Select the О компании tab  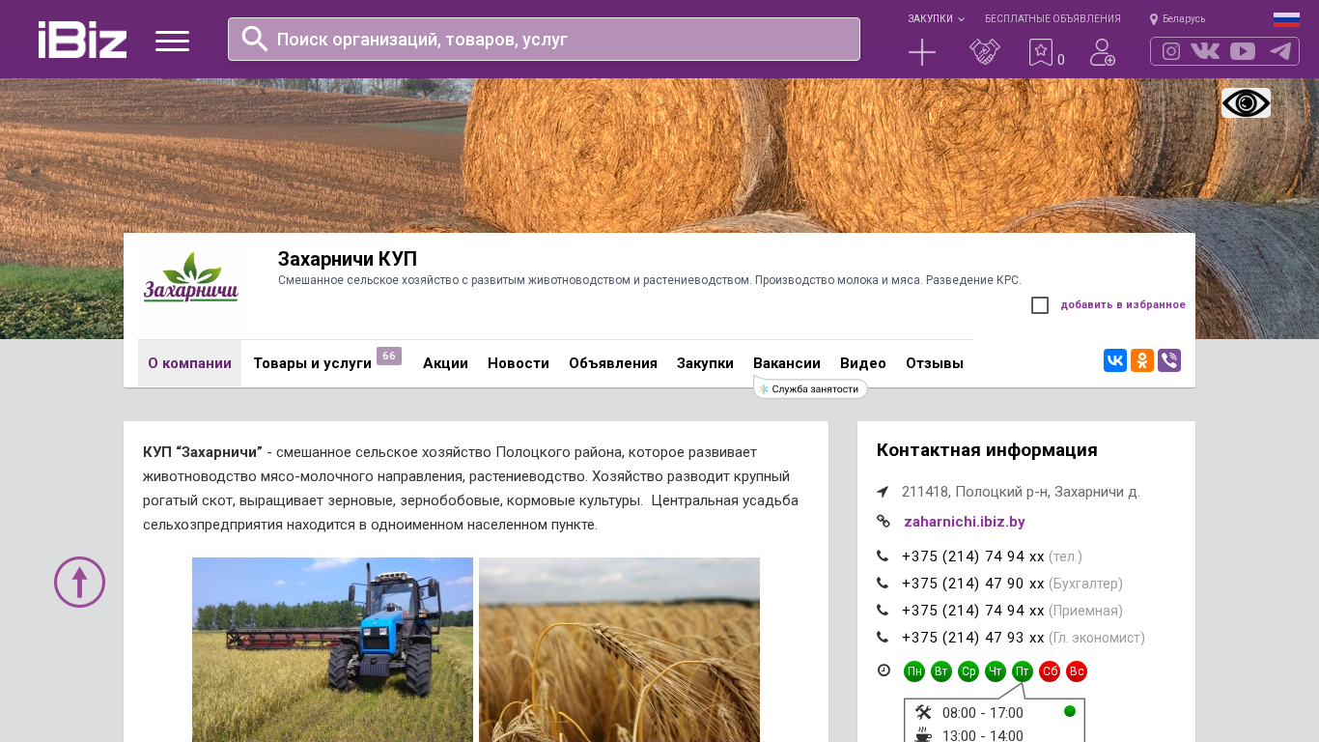[189, 363]
